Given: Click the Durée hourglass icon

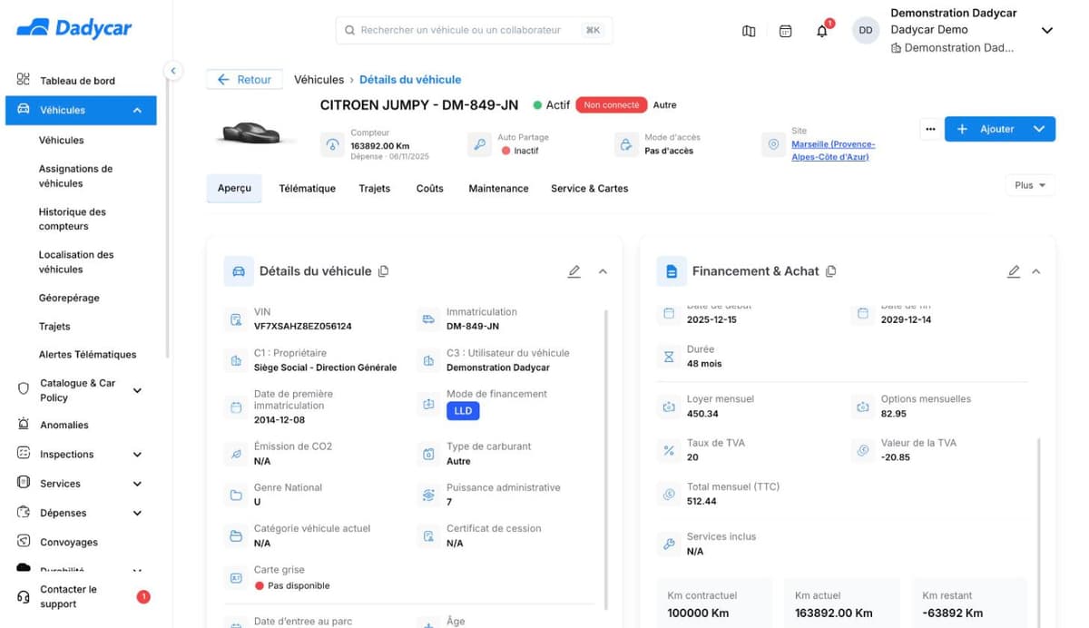Looking at the screenshot, I should [x=669, y=356].
